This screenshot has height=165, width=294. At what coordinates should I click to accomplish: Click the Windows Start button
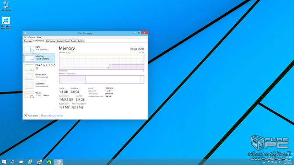[4, 162]
